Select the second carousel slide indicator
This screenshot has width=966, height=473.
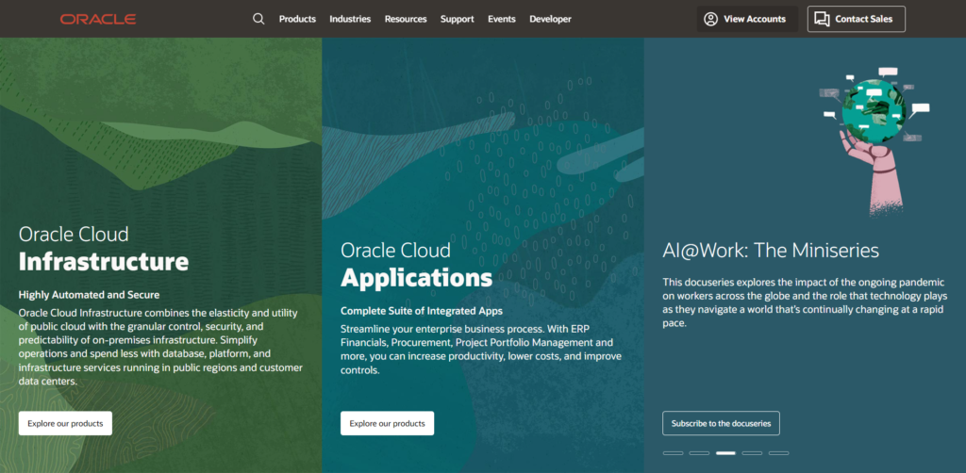tap(699, 453)
